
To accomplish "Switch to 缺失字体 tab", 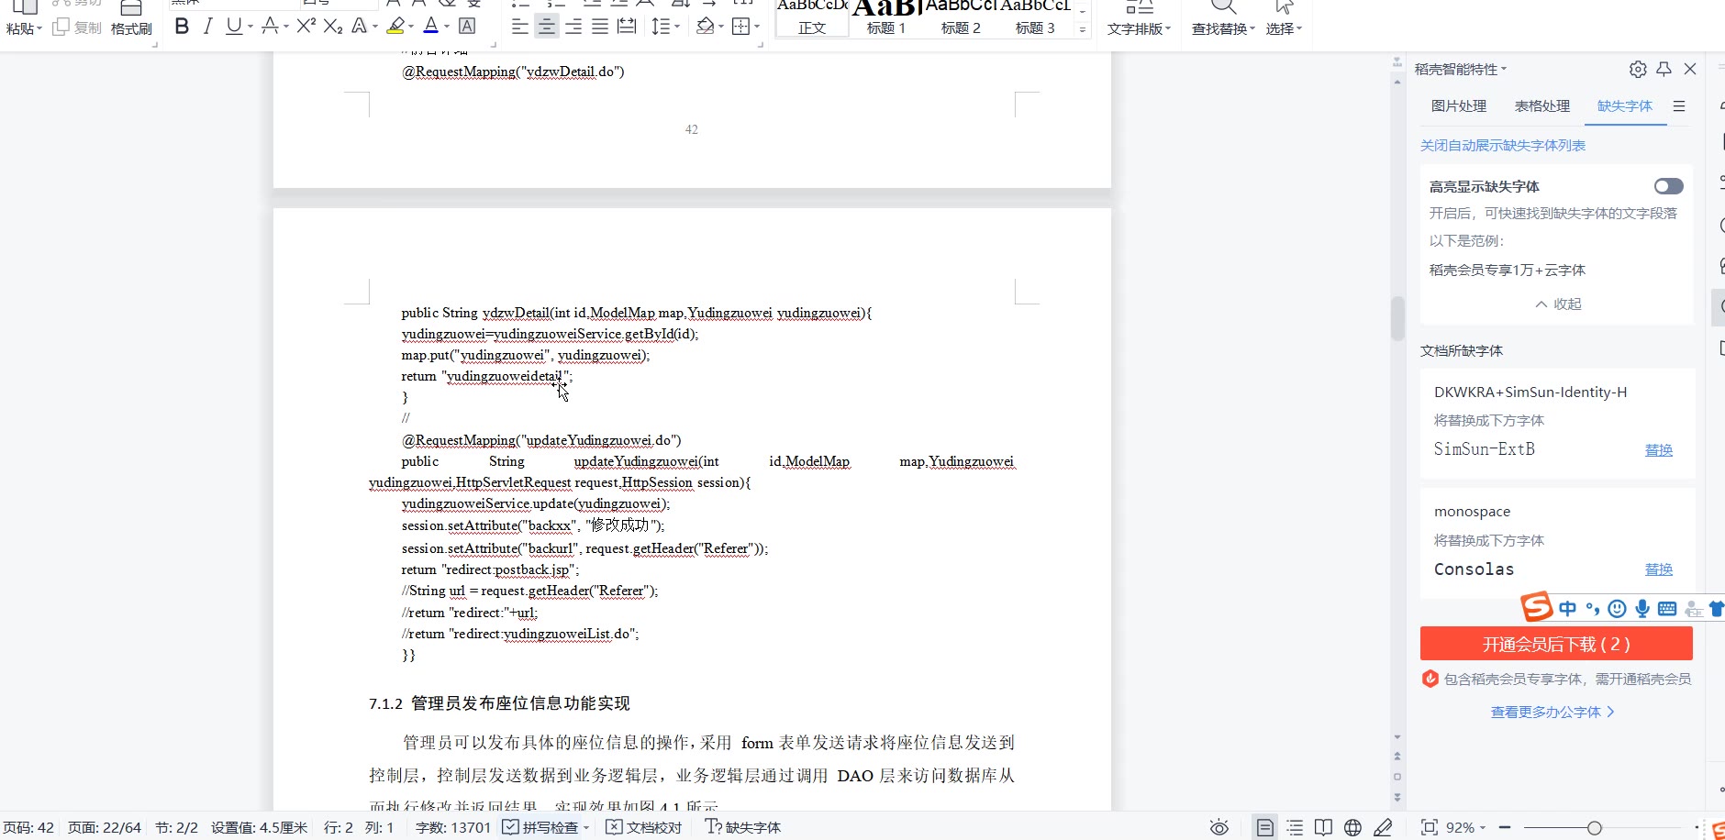I will coord(1625,106).
